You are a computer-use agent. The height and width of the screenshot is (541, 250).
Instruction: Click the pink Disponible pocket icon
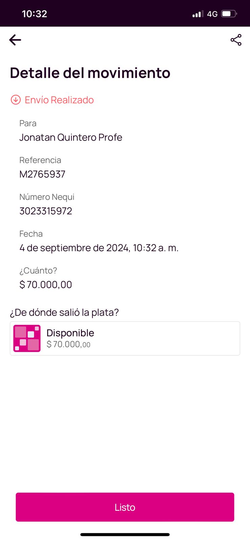click(x=27, y=338)
